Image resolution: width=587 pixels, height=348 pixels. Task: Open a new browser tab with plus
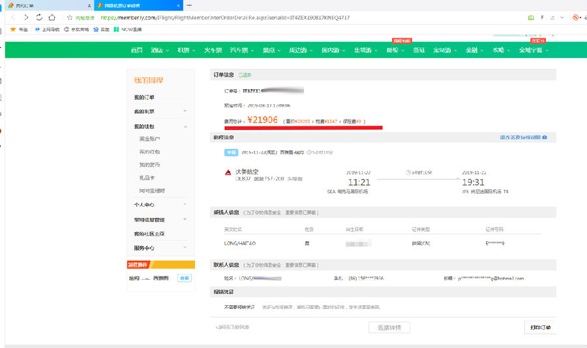click(189, 5)
